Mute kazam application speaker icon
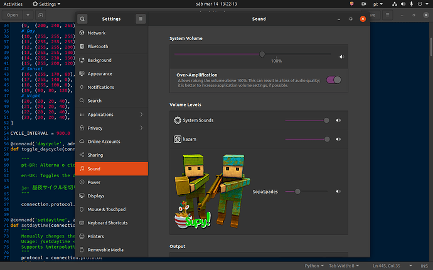Viewport: 433px width, 270px height. point(338,138)
